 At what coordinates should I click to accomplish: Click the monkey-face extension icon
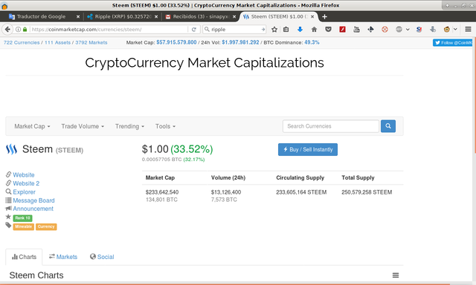(x=446, y=30)
